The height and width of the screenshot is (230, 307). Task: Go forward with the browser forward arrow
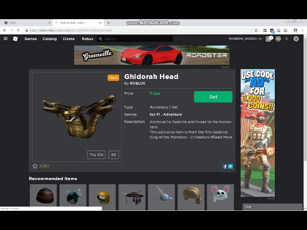pos(12,30)
